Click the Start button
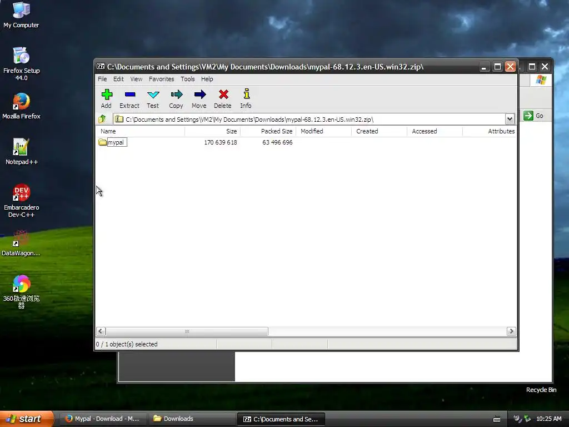This screenshot has height=427, width=569. point(26,419)
